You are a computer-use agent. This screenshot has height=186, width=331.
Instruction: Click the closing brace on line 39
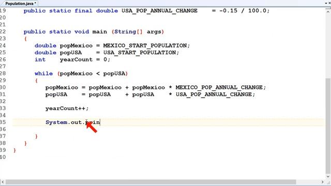14,150
